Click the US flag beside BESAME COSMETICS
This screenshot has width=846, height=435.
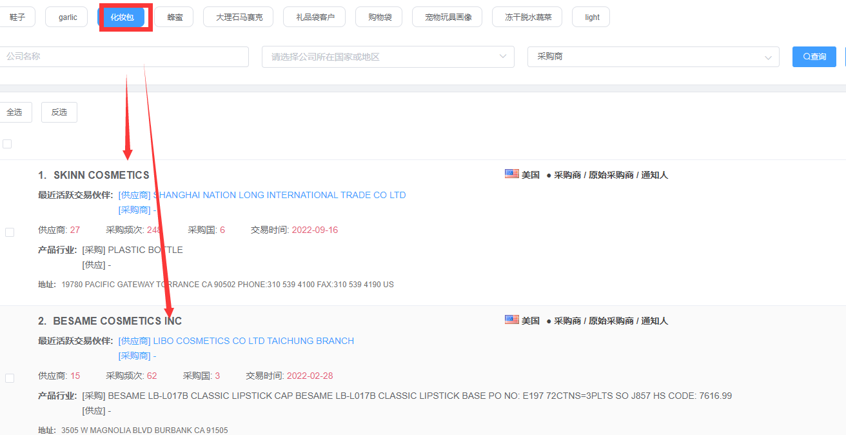tap(512, 319)
